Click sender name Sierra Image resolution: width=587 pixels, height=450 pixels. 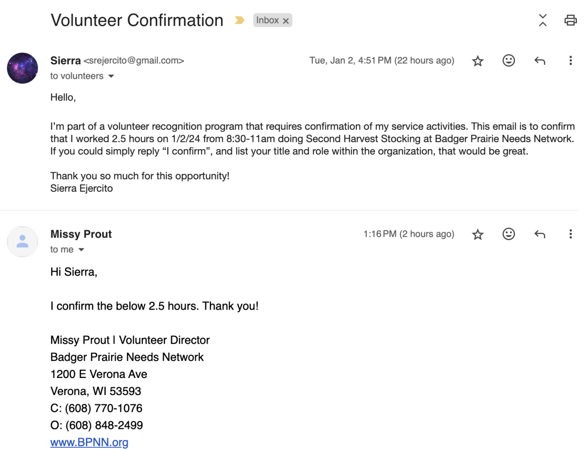[66, 61]
